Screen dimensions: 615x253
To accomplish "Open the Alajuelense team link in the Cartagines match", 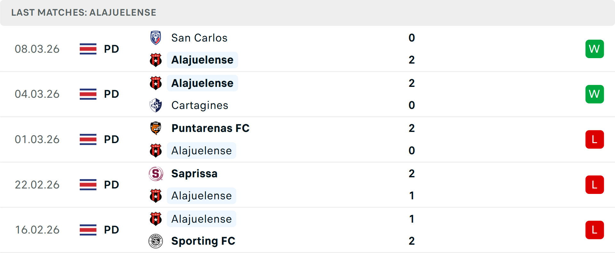I will 202,83.
